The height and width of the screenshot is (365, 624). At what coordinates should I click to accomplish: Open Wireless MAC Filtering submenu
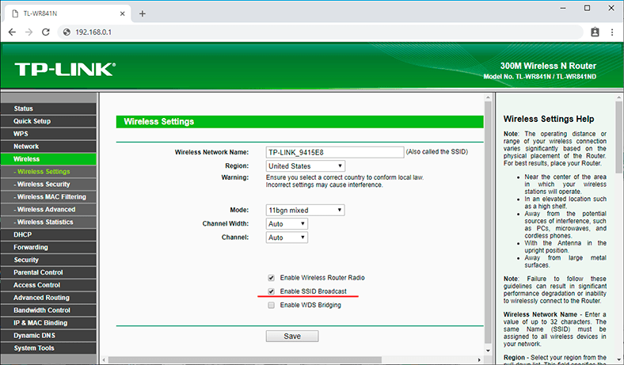[48, 196]
